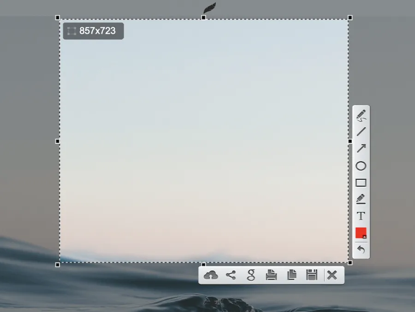Select the Marker highlighter tool
415x312 pixels.
361,199
